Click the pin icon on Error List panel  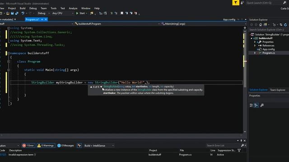241,141
